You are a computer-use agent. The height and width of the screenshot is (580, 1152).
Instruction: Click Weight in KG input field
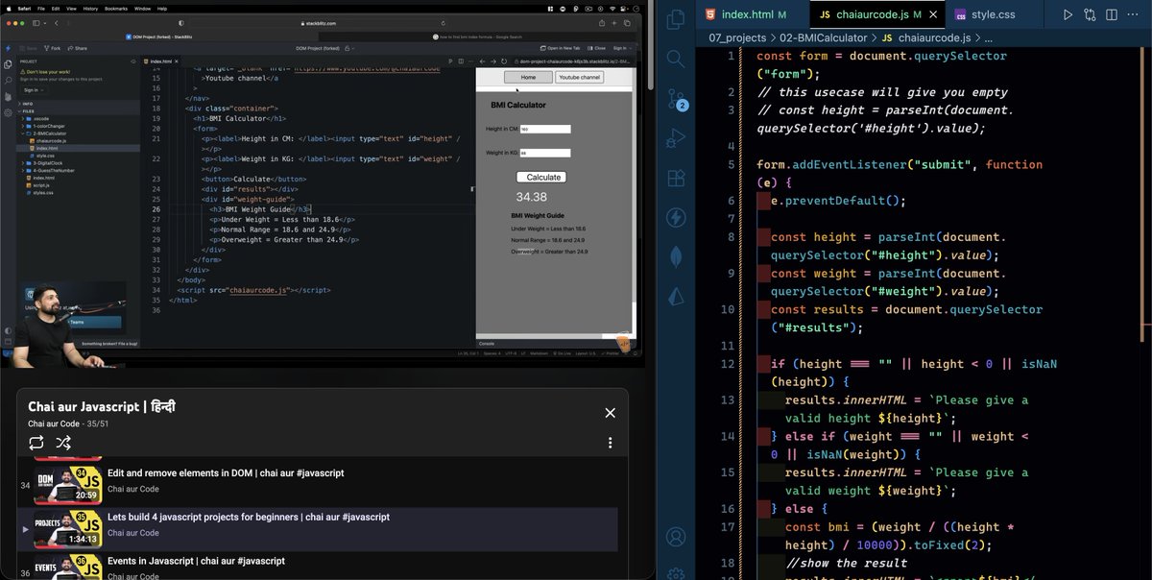(x=545, y=153)
